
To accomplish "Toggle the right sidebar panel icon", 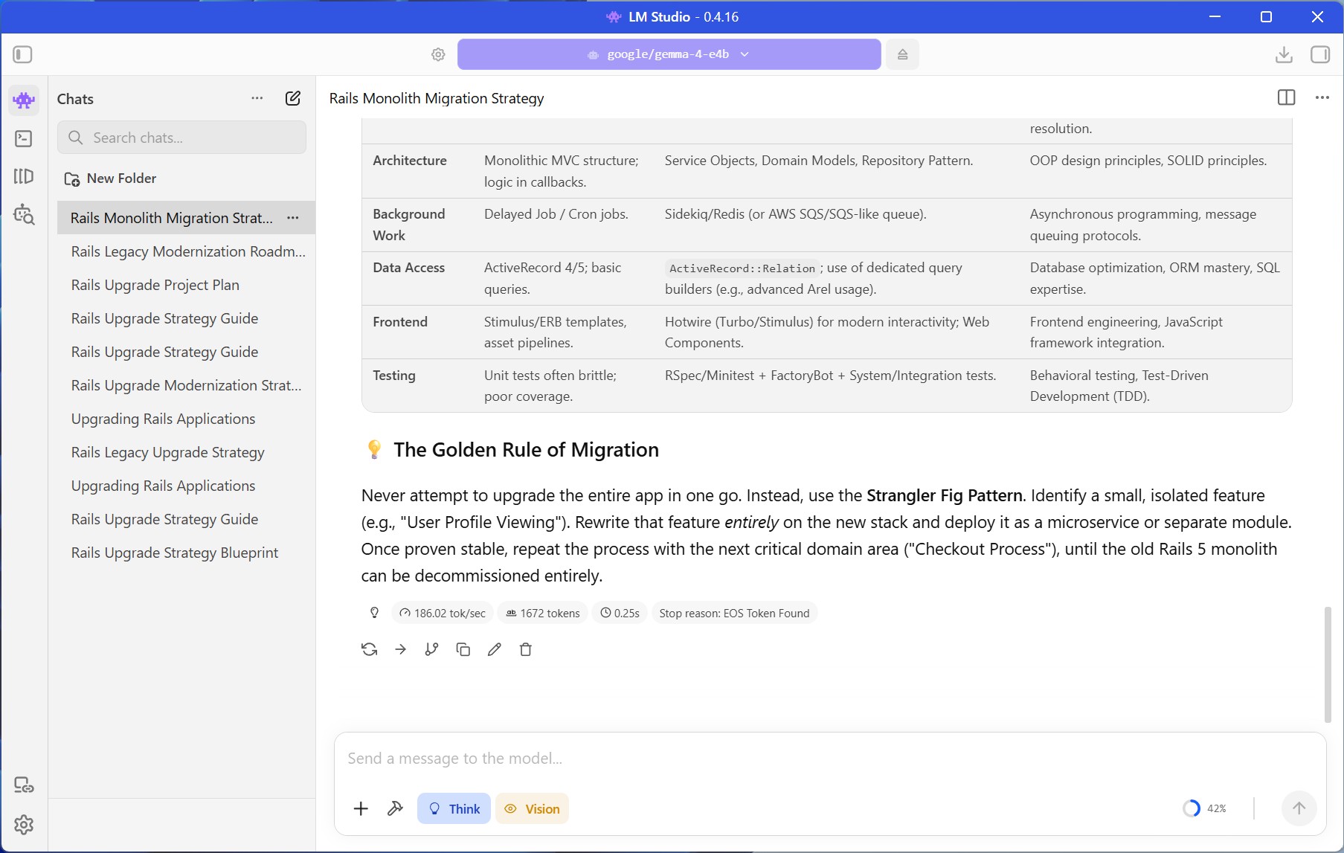I will click(1320, 54).
